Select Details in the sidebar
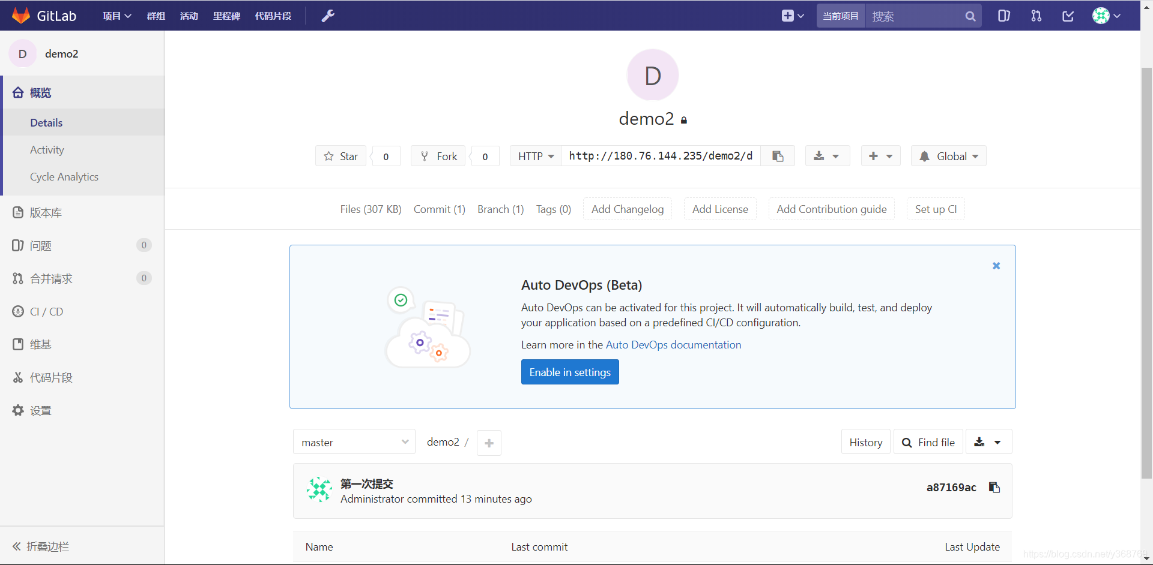 (83, 122)
